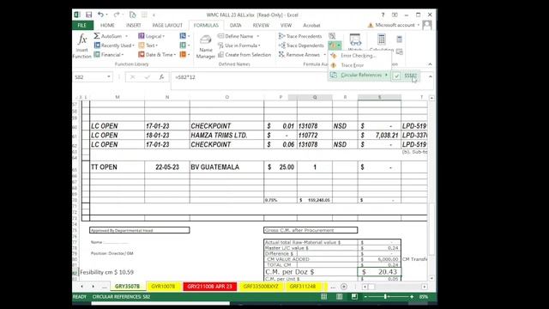This screenshot has height=309, width=549.
Task: Click the Calculate Now icon
Action: 399,39
